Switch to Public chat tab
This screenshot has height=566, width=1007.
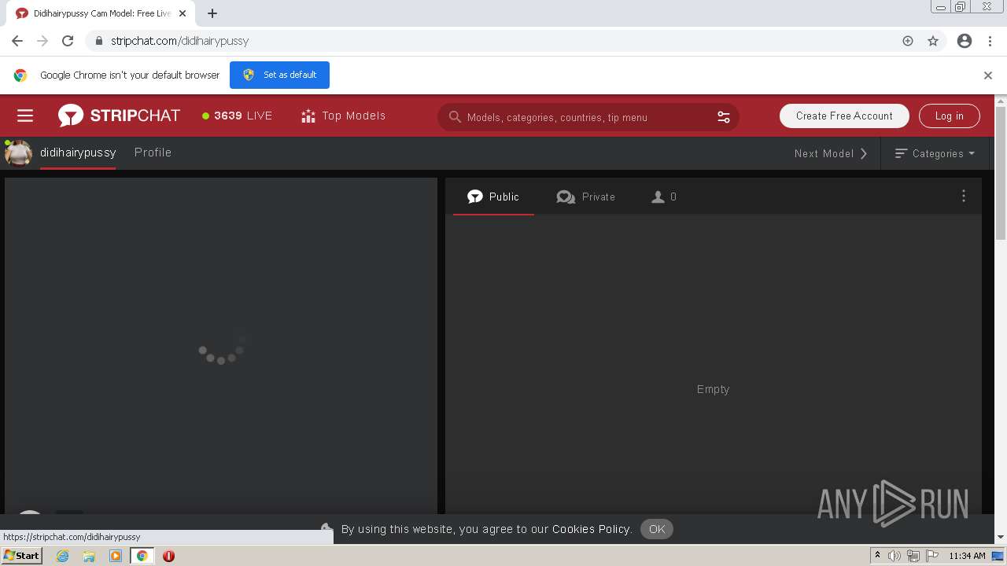(x=493, y=197)
